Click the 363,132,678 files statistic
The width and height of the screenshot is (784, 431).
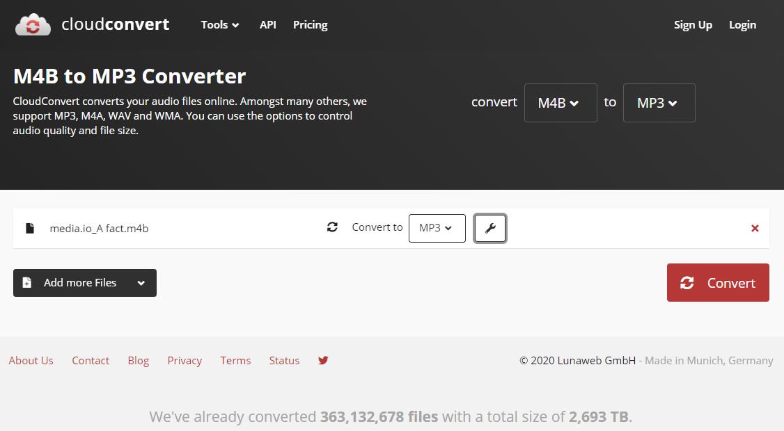coord(379,416)
